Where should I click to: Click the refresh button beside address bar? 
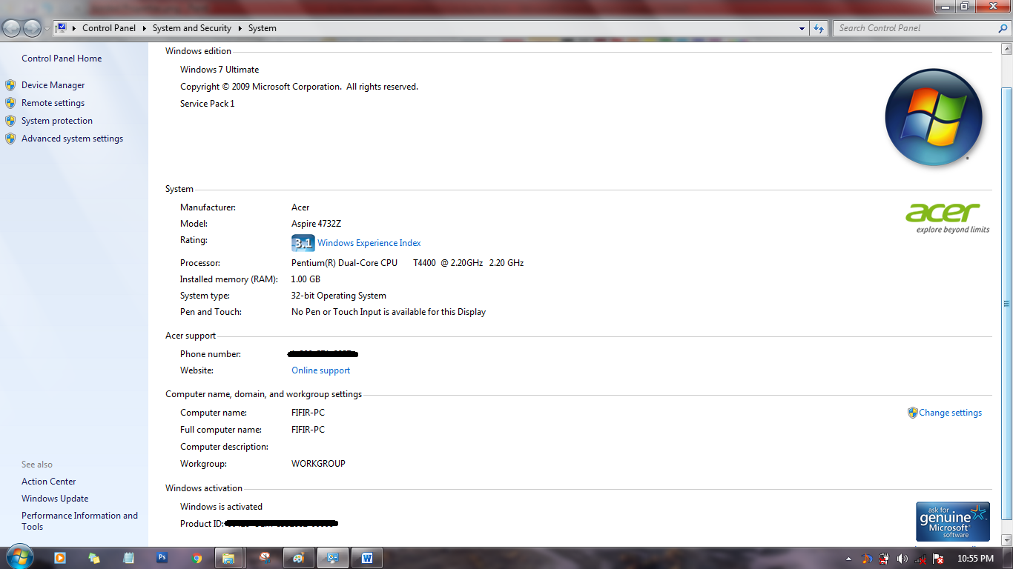coord(819,28)
